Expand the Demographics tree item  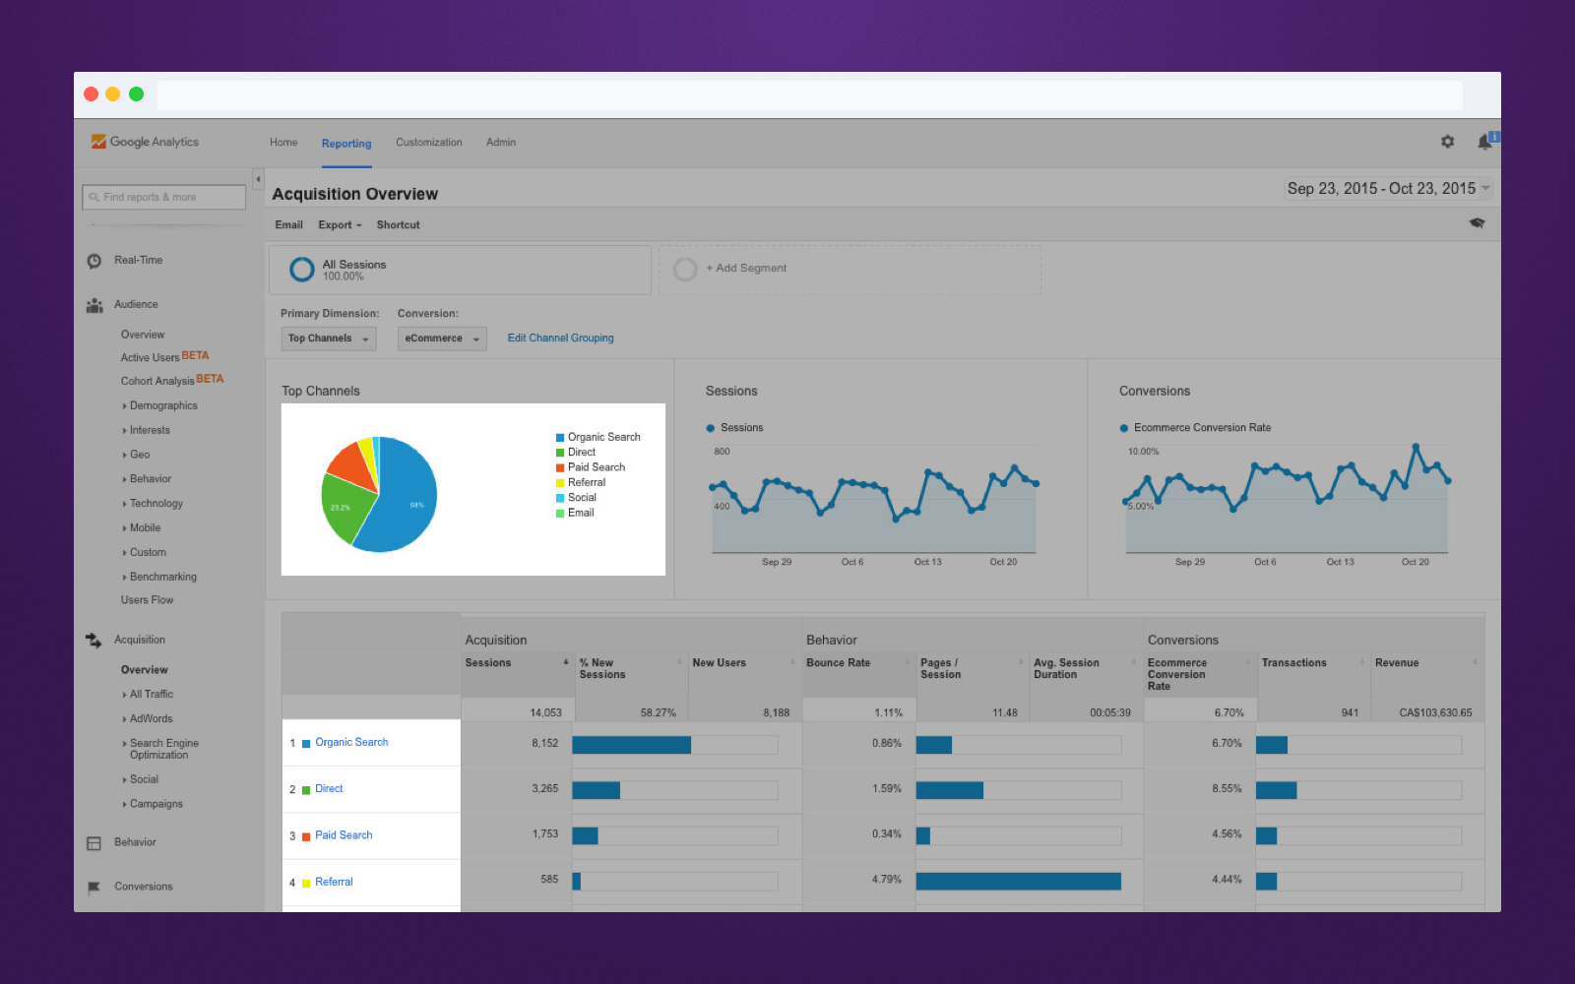[x=159, y=406]
